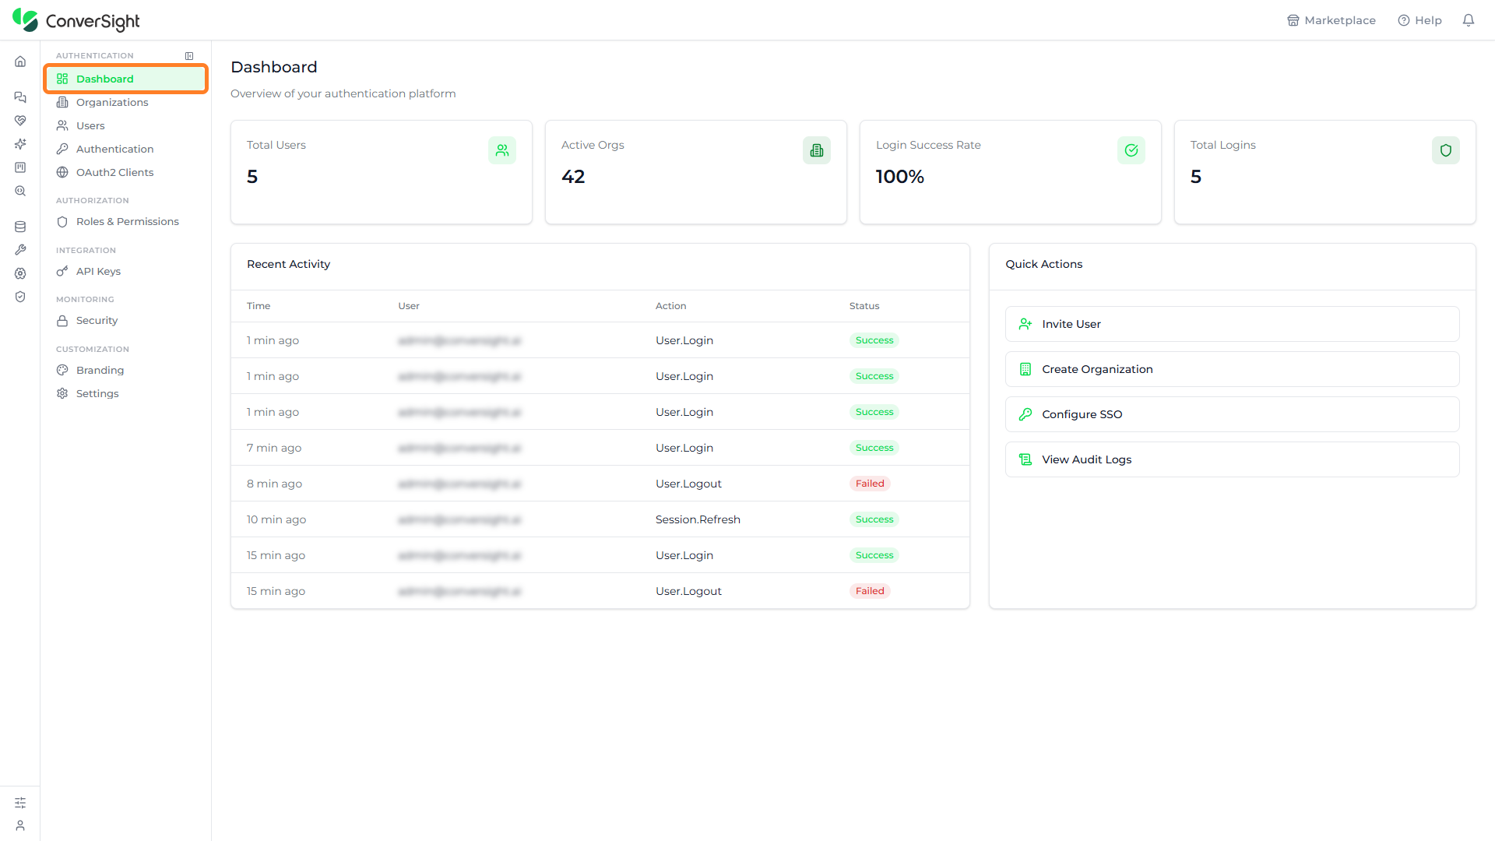Open Security under Monitoring
The height and width of the screenshot is (841, 1495).
tap(126, 320)
